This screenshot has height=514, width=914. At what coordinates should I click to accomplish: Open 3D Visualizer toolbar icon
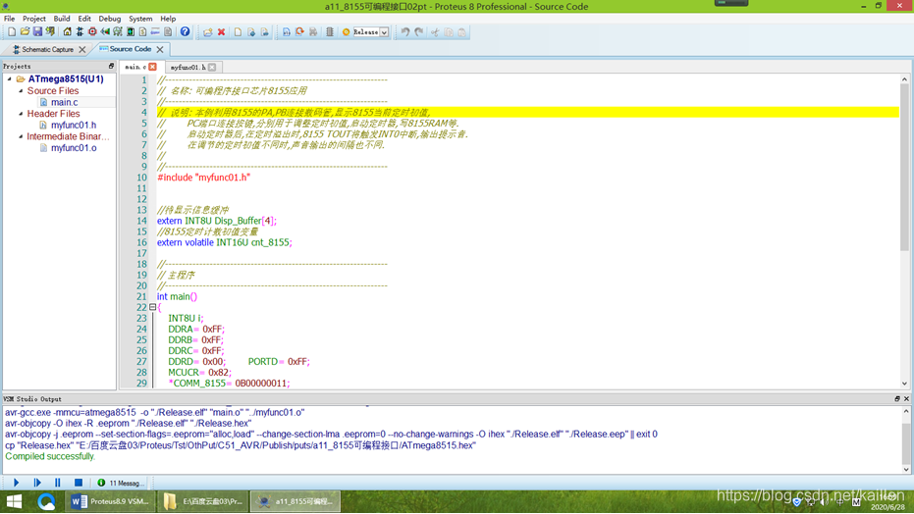click(x=105, y=32)
